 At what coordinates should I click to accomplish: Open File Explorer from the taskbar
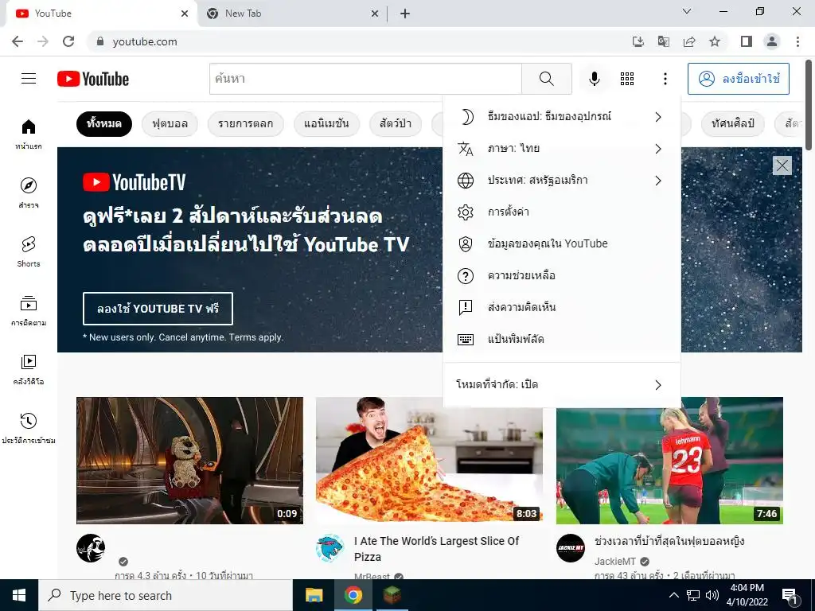click(314, 595)
